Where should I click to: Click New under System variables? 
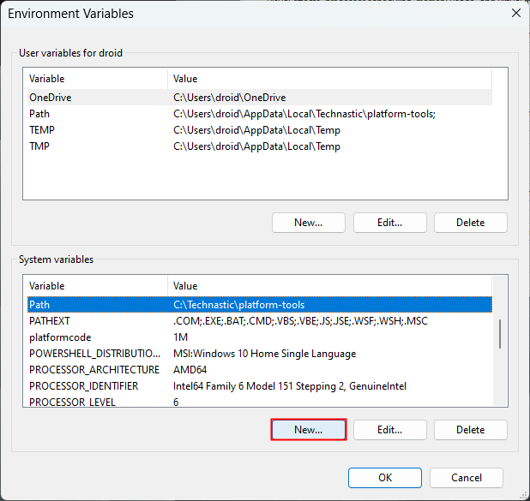tap(308, 430)
